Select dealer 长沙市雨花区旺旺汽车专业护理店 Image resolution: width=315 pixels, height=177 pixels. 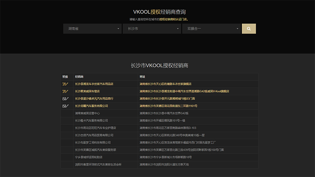coord(96,128)
